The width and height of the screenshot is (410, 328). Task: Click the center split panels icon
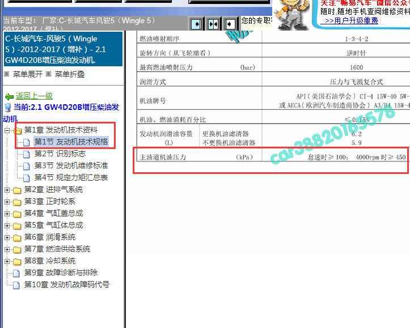(213, 24)
